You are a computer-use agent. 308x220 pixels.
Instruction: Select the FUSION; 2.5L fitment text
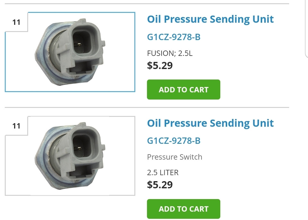pos(170,53)
